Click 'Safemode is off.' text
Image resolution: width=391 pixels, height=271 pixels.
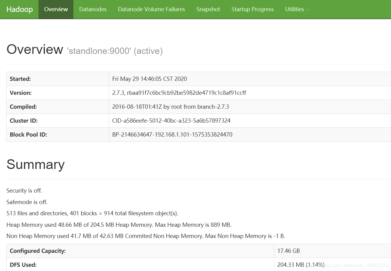(27, 202)
